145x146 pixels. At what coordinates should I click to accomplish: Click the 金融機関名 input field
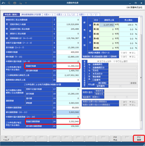123,64
